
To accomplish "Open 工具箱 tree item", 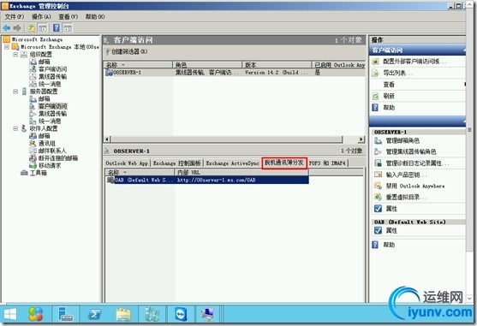I will (x=39, y=173).
